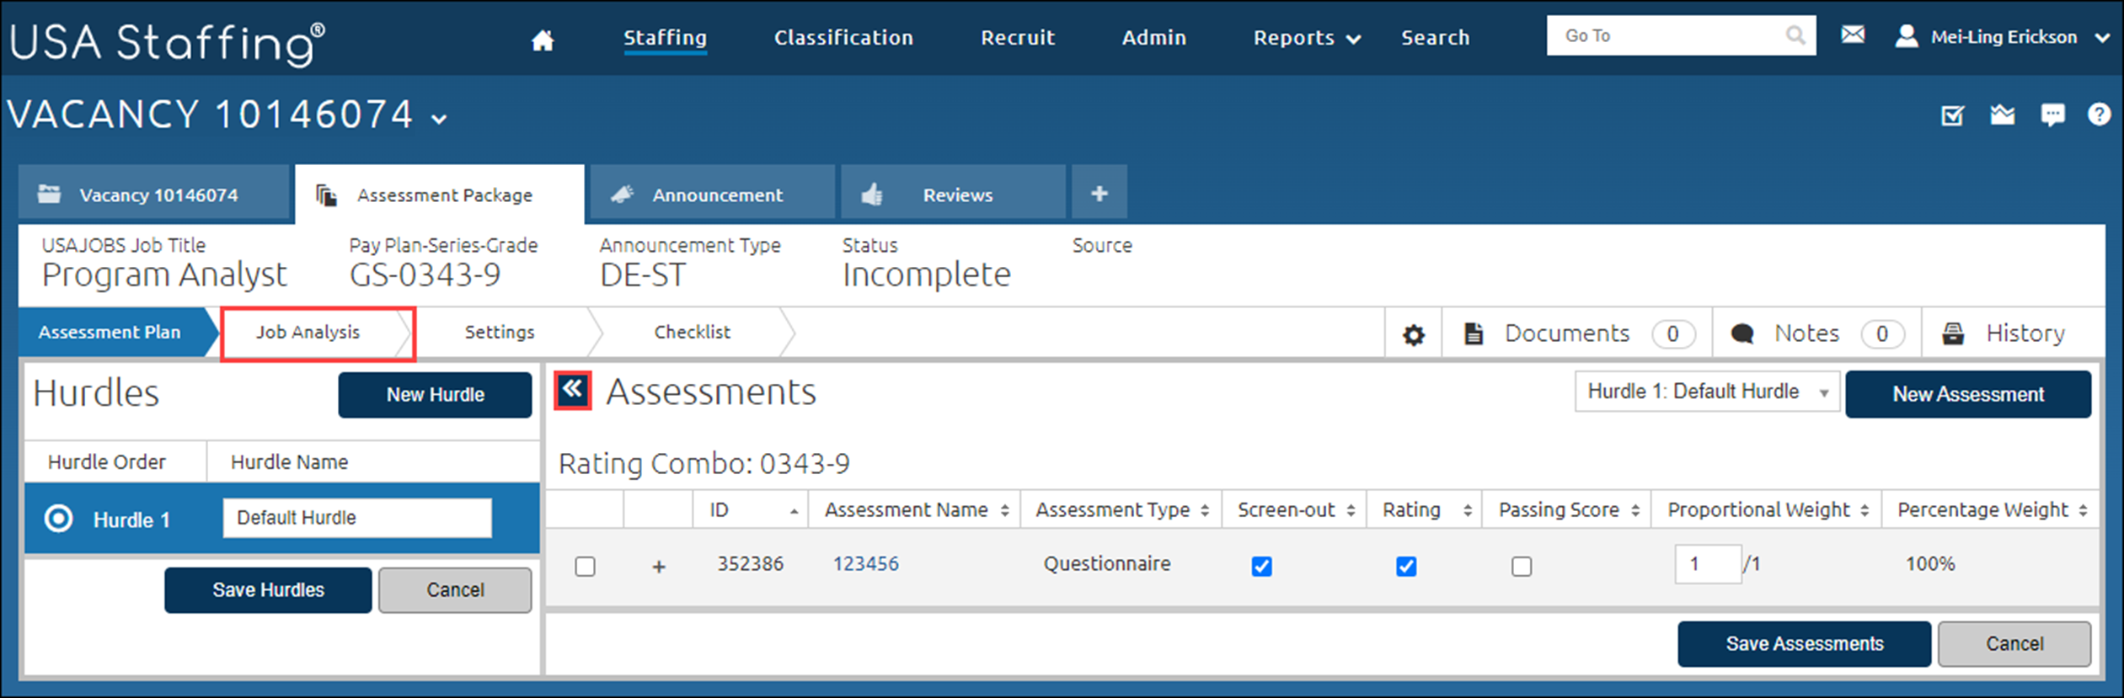Collapse Hurdles panel with double-chevron icon
Viewport: 2124px width, 698px height.
[x=573, y=390]
